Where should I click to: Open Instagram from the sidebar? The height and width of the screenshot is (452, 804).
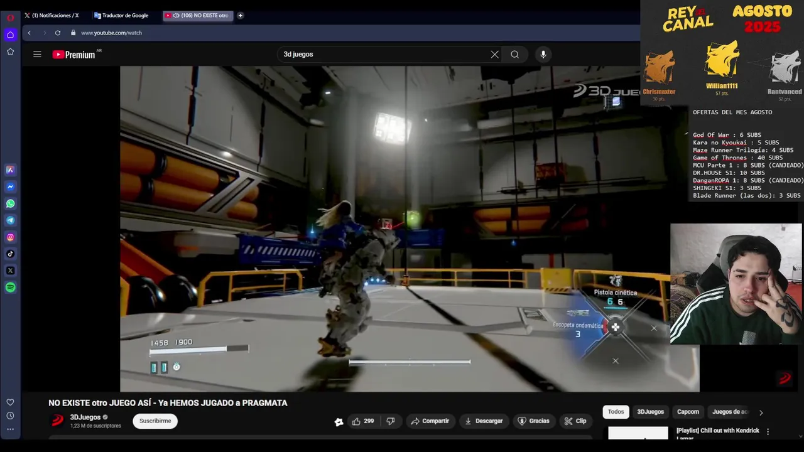(10, 237)
